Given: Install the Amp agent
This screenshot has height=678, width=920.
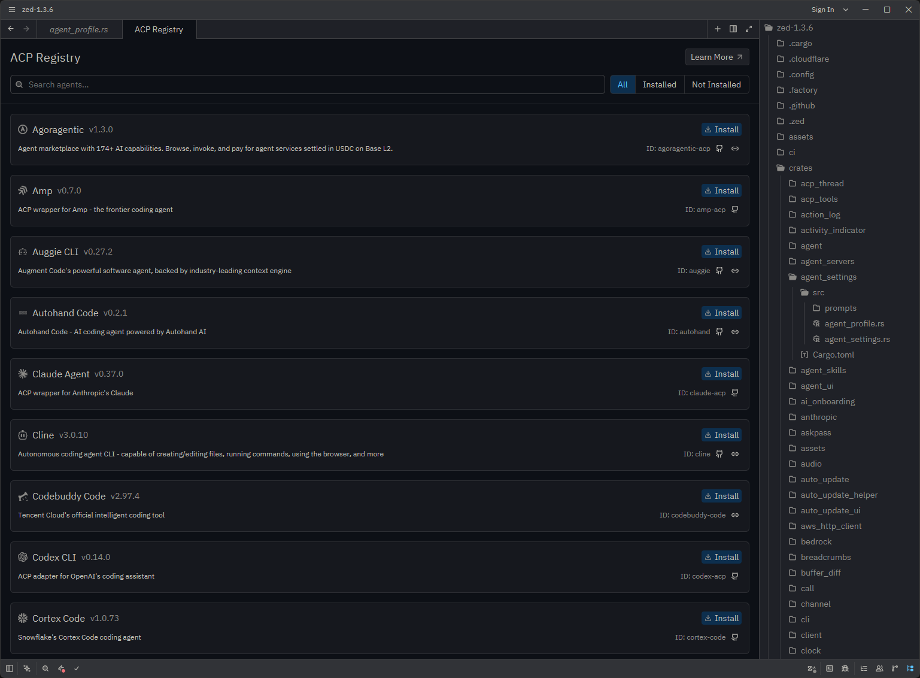Looking at the screenshot, I should [x=721, y=190].
